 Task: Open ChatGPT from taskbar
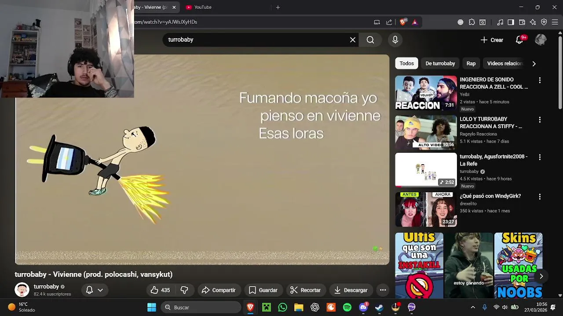click(315, 308)
